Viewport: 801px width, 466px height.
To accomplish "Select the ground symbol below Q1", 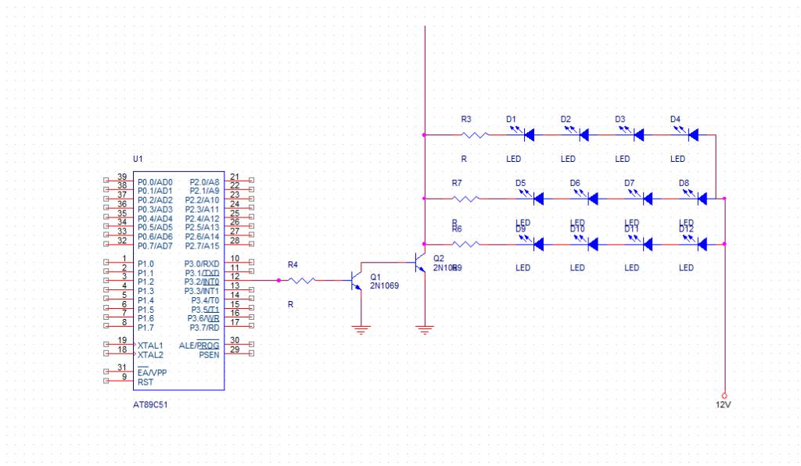I will pos(361,330).
